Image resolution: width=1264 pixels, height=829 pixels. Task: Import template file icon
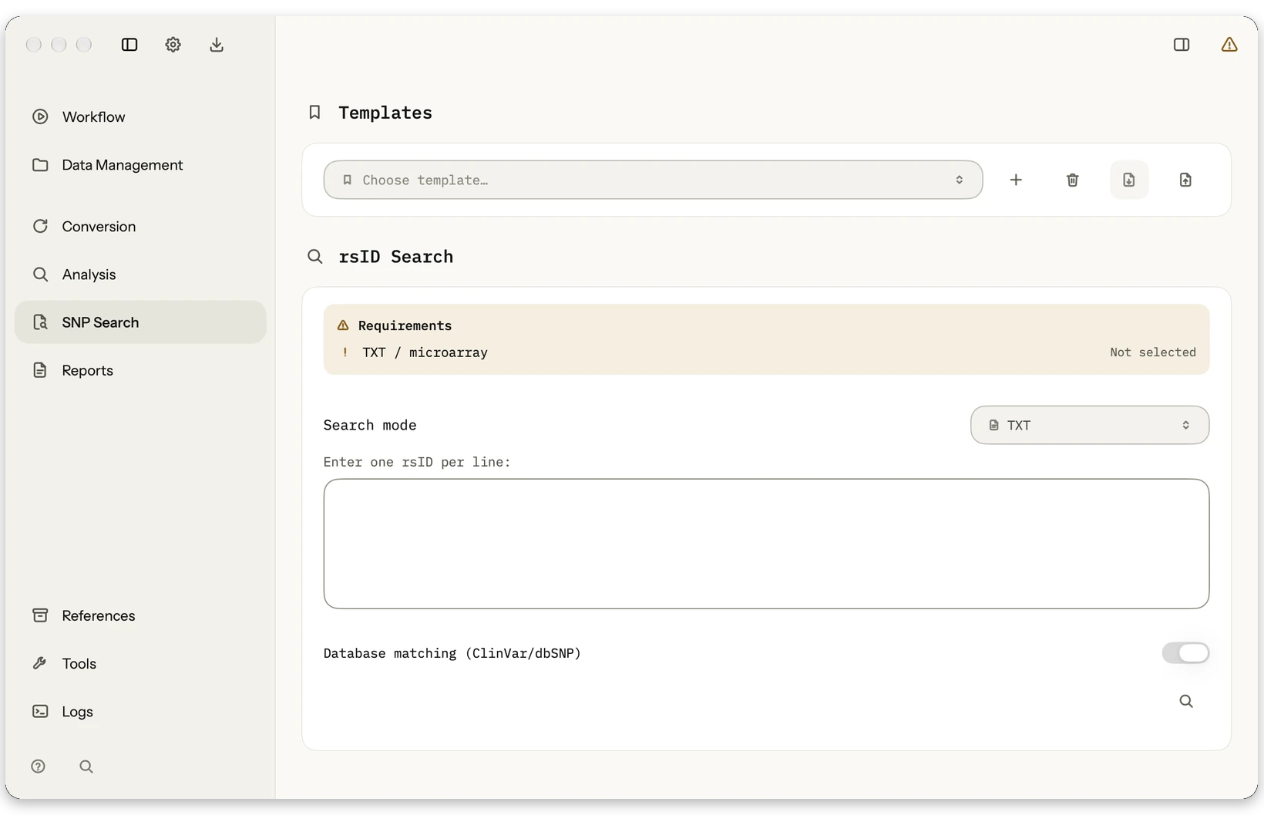click(x=1129, y=180)
